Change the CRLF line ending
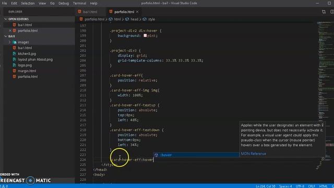The height and width of the screenshot is (188, 334). pyautogui.click(x=312, y=186)
